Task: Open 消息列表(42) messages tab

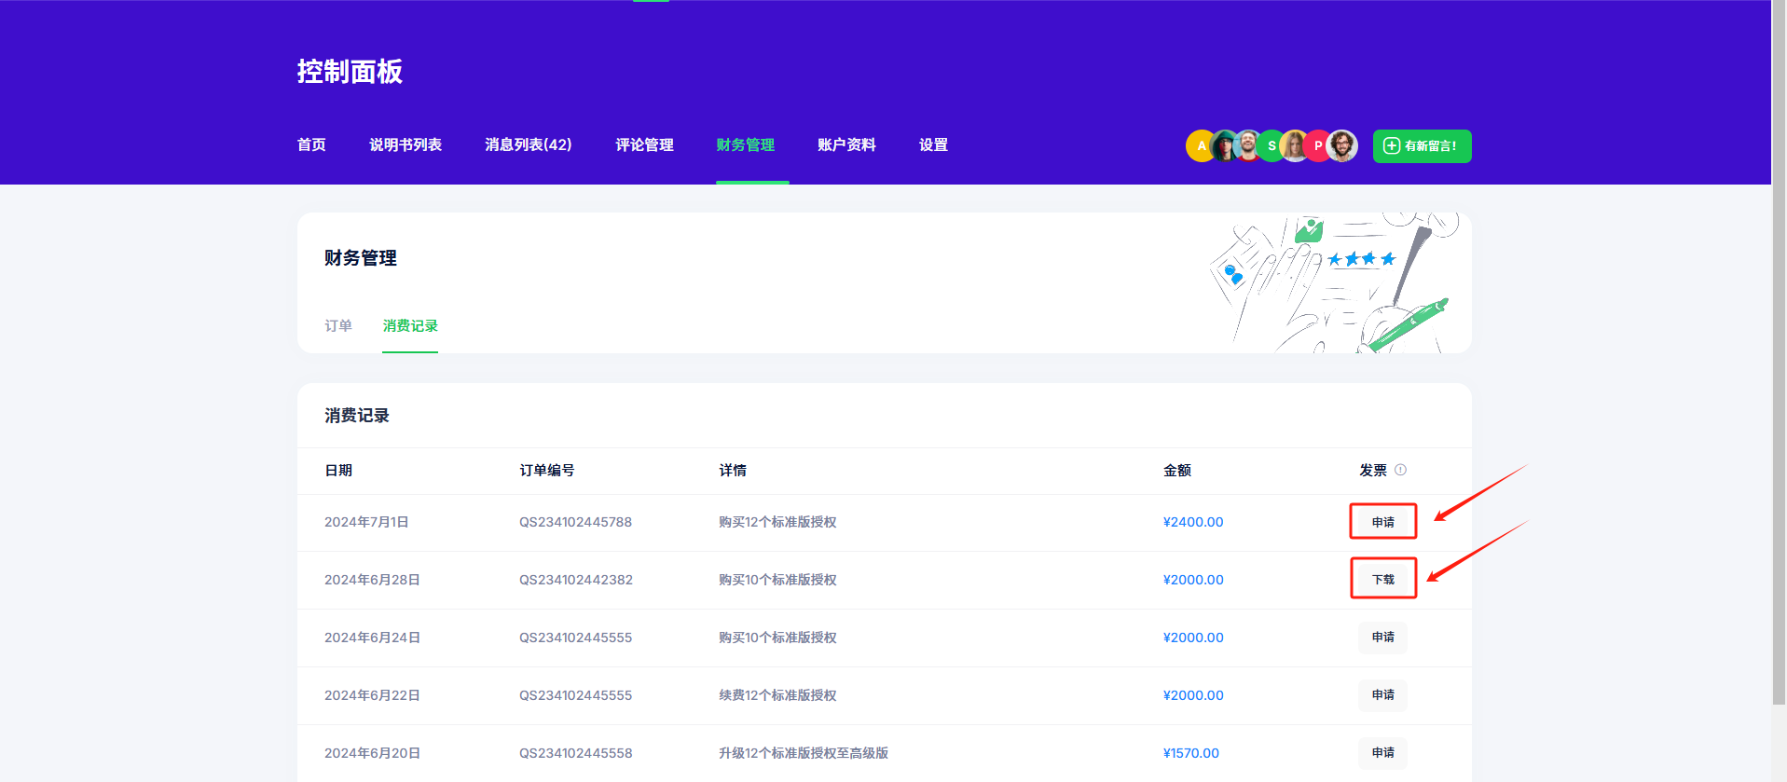Action: click(528, 144)
